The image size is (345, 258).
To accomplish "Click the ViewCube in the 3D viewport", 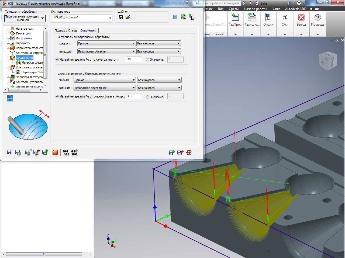I will click(327, 61).
